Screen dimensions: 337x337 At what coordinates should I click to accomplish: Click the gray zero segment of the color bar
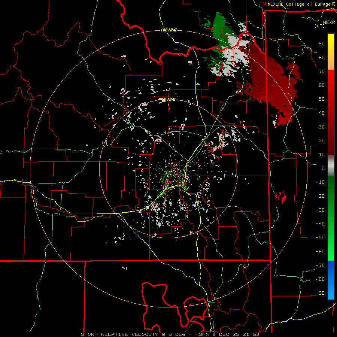331,166
